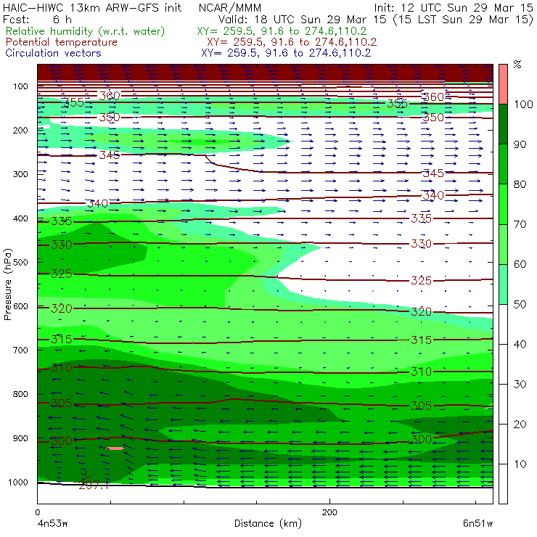Click the 'Circulation vectors' legend label
The height and width of the screenshot is (537, 537).
pyautogui.click(x=53, y=53)
